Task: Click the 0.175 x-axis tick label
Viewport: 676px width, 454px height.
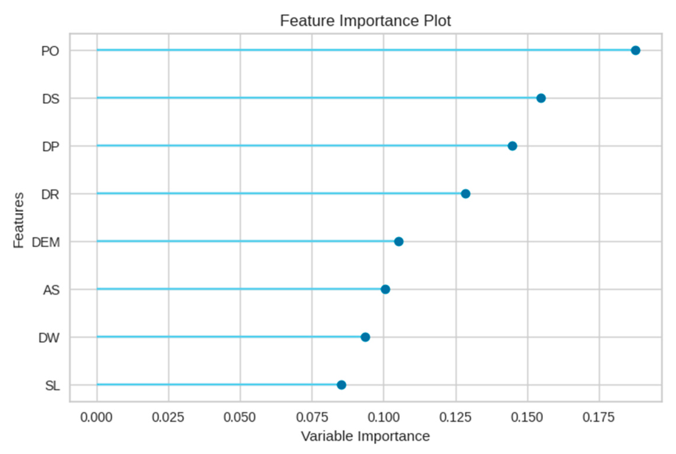Action: (598, 418)
